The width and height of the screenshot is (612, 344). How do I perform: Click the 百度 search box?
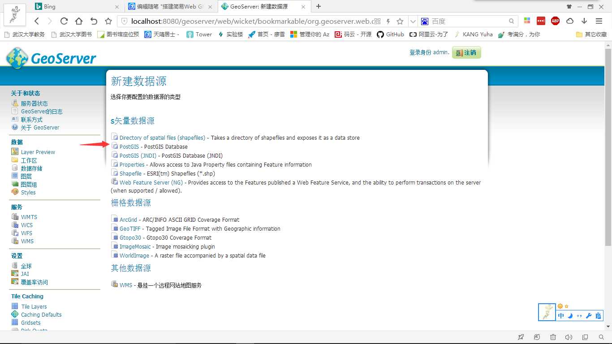coord(469,21)
